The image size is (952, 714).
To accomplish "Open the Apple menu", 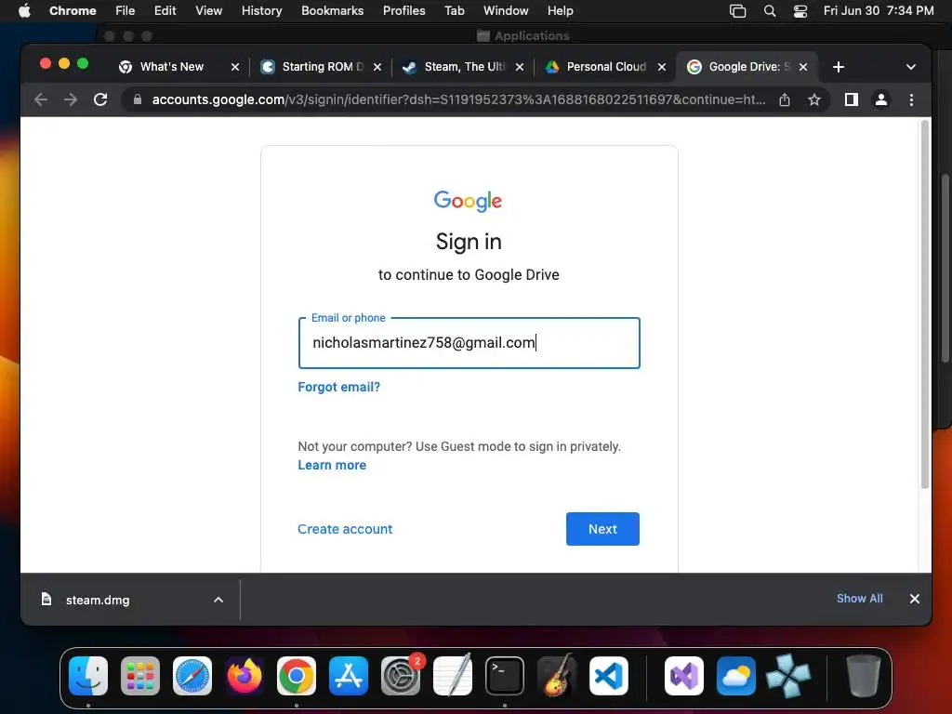I will click(24, 11).
